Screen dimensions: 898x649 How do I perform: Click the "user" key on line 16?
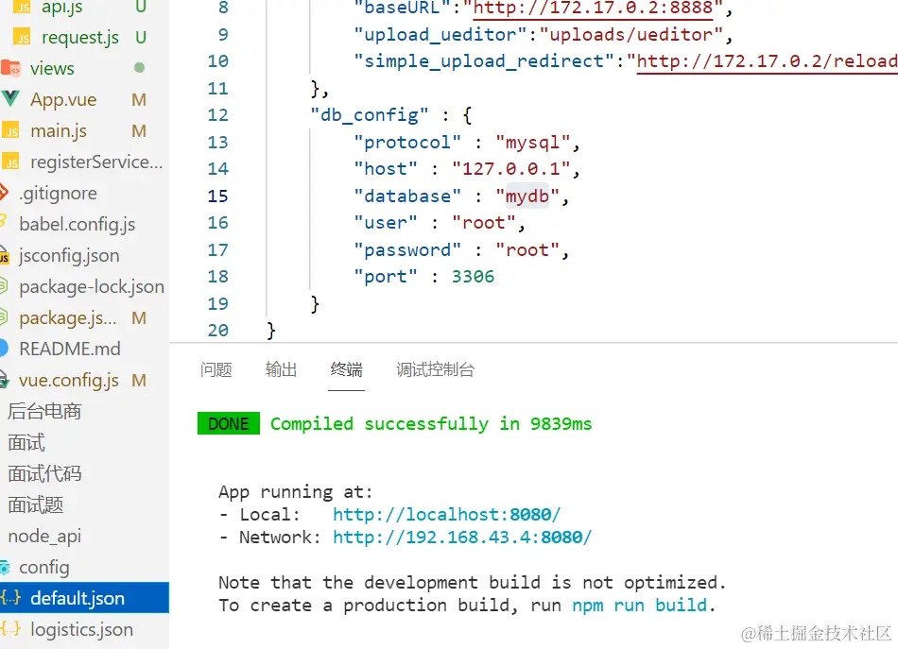pos(386,223)
